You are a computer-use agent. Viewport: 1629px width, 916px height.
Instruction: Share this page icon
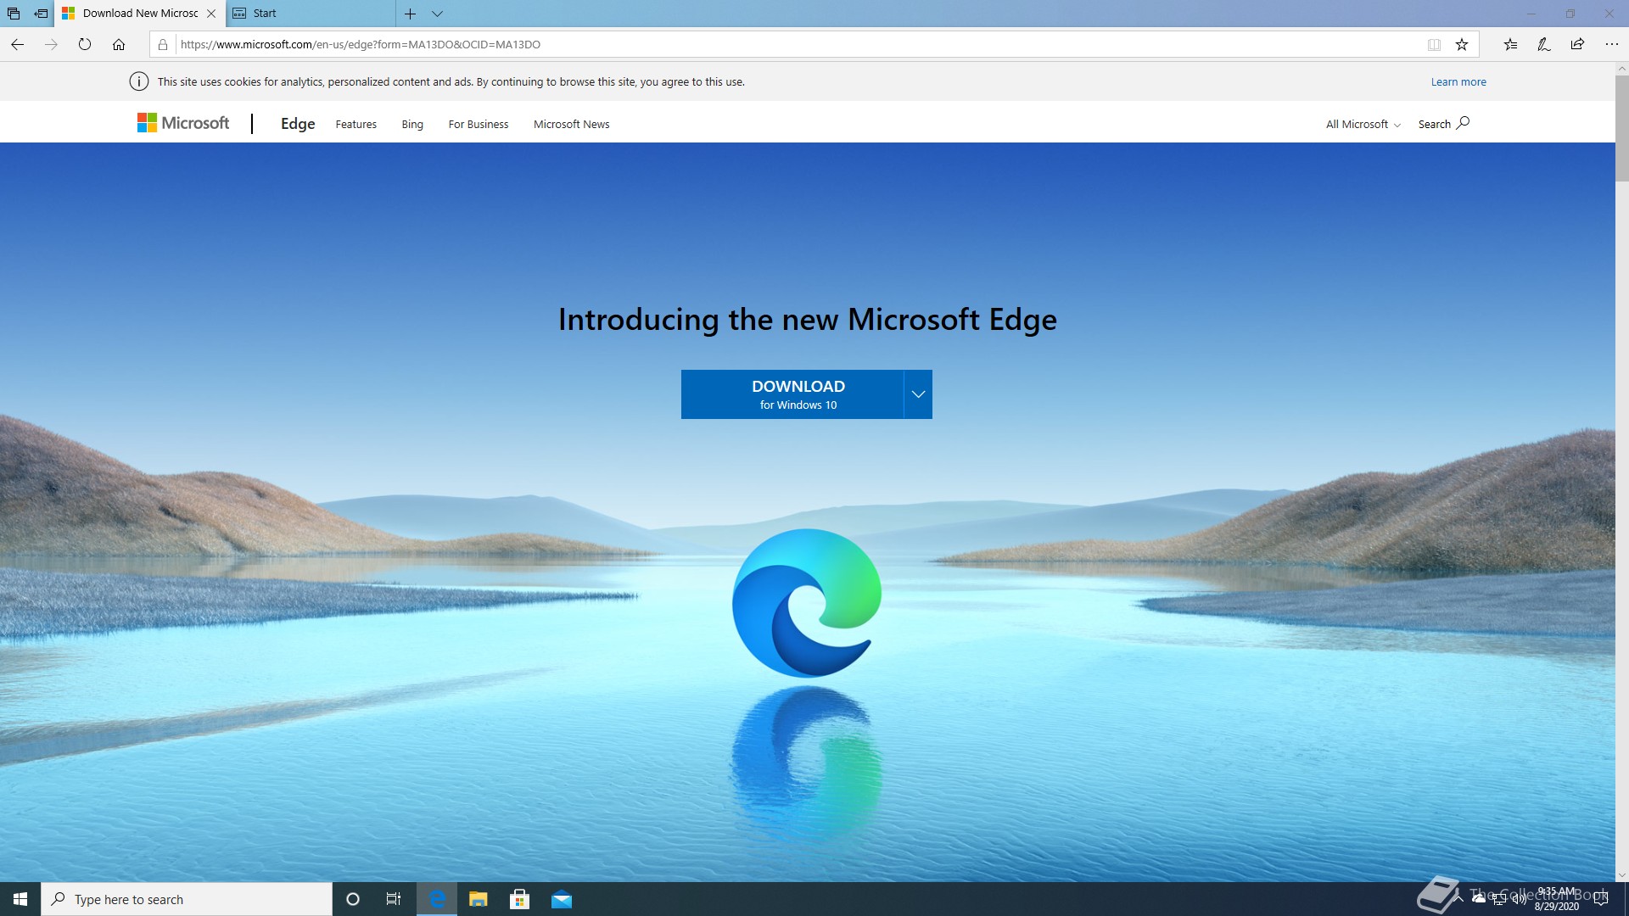click(x=1577, y=44)
